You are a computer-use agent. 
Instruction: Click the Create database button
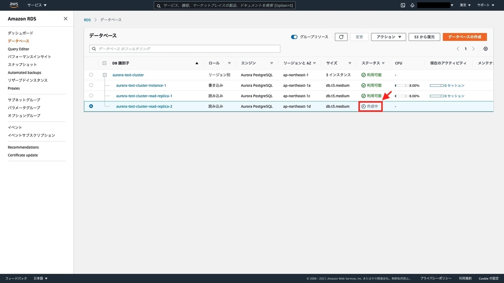[465, 37]
